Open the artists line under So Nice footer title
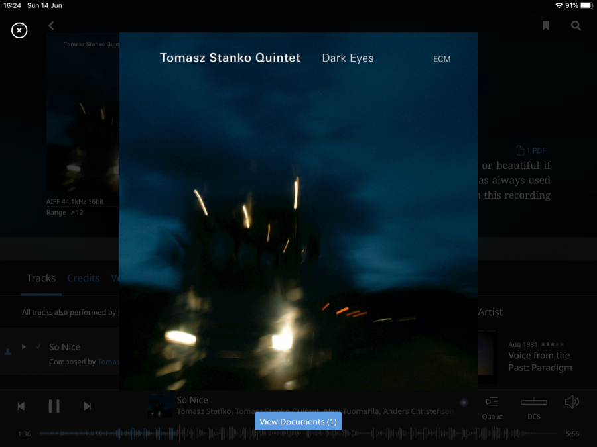The image size is (597, 447). (x=315, y=411)
